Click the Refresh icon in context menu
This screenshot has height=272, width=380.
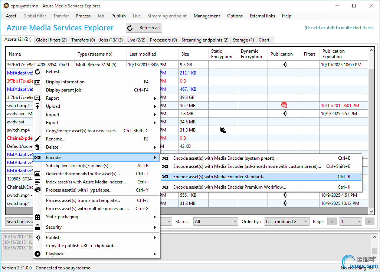point(37,72)
